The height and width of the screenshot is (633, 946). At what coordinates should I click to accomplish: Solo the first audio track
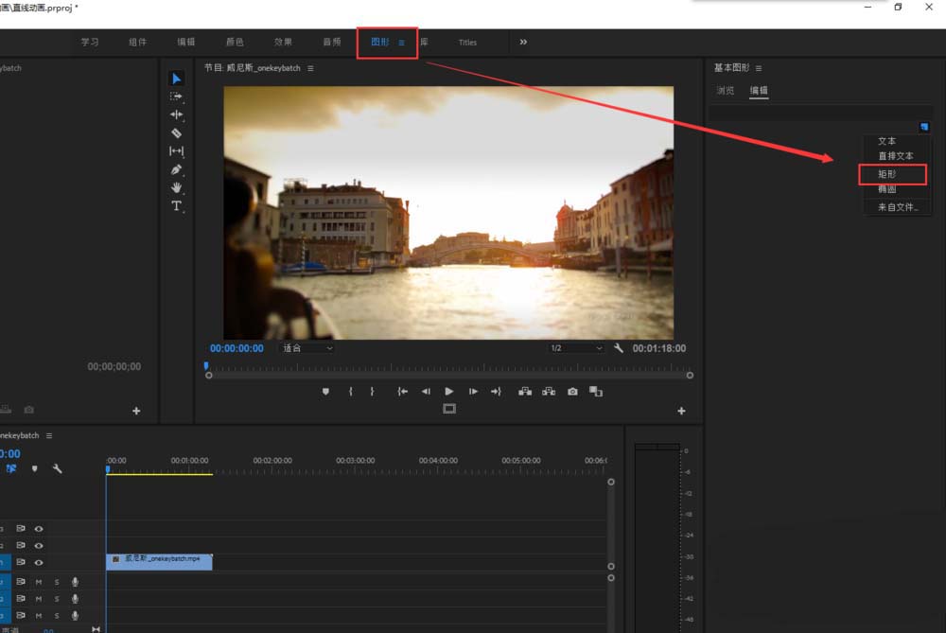(x=56, y=582)
